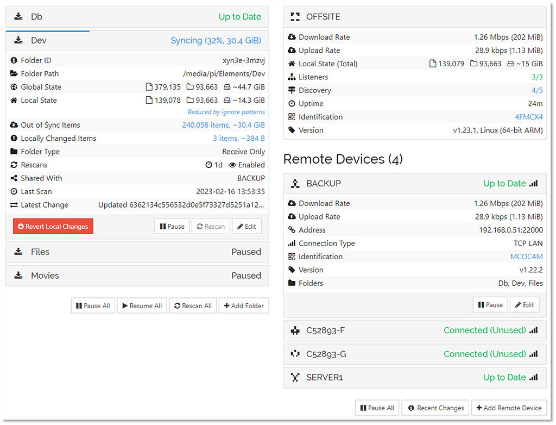This screenshot has height=425, width=556.
Task: Click the Rescan All button
Action: click(193, 305)
